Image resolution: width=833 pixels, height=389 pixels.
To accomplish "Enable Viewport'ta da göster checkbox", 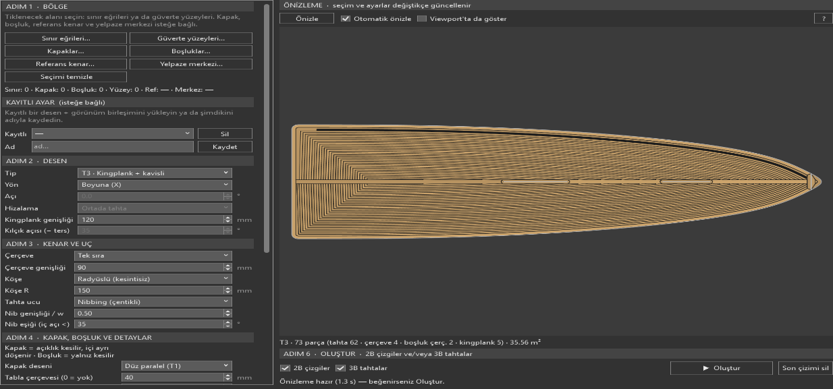I will pos(422,19).
